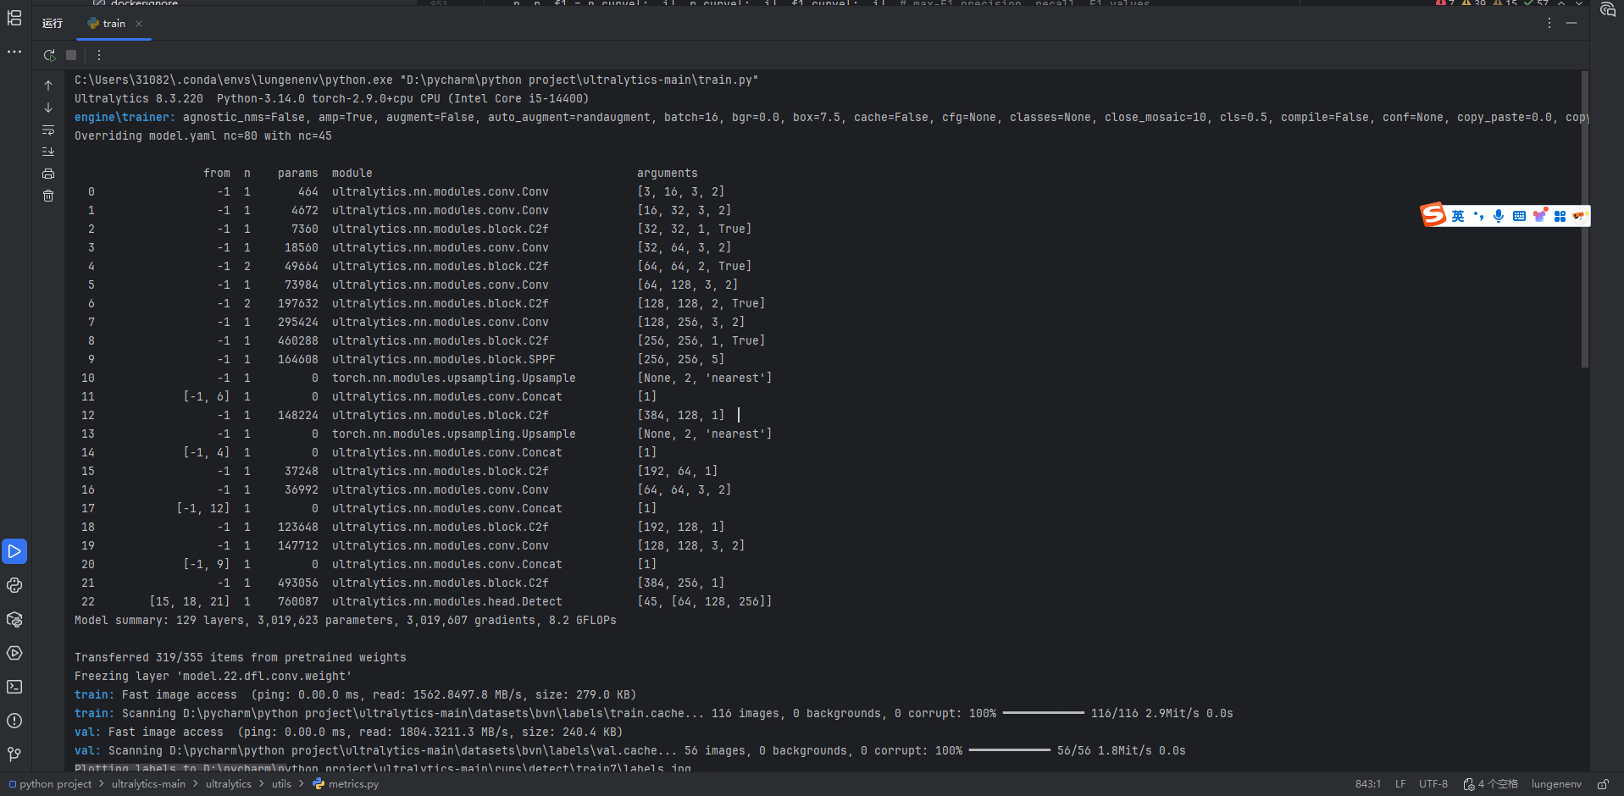Click val scanning 56/56 progress bar

click(x=1009, y=750)
